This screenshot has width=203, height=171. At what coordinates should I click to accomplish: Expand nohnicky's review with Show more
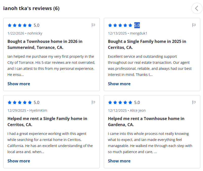(19, 84)
